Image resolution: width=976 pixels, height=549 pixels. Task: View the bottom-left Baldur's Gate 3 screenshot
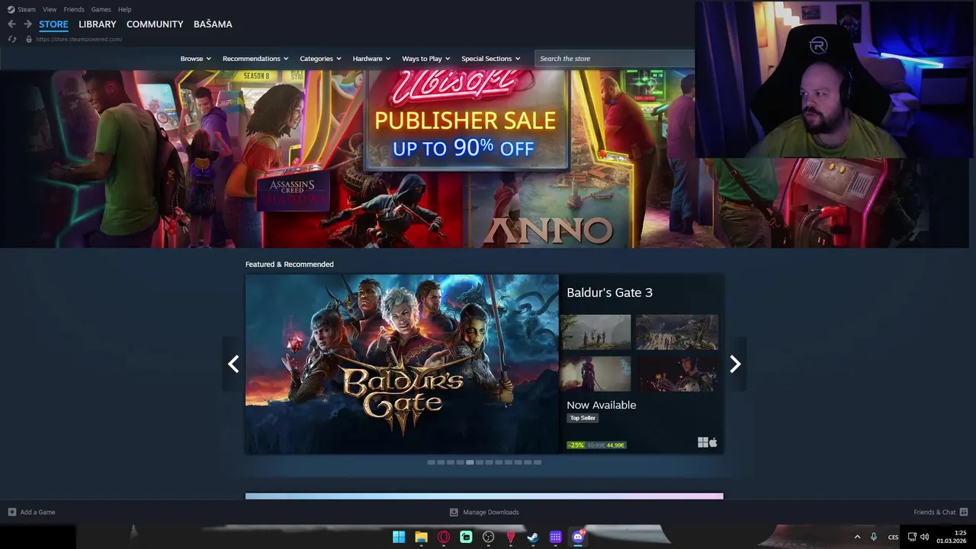(596, 374)
